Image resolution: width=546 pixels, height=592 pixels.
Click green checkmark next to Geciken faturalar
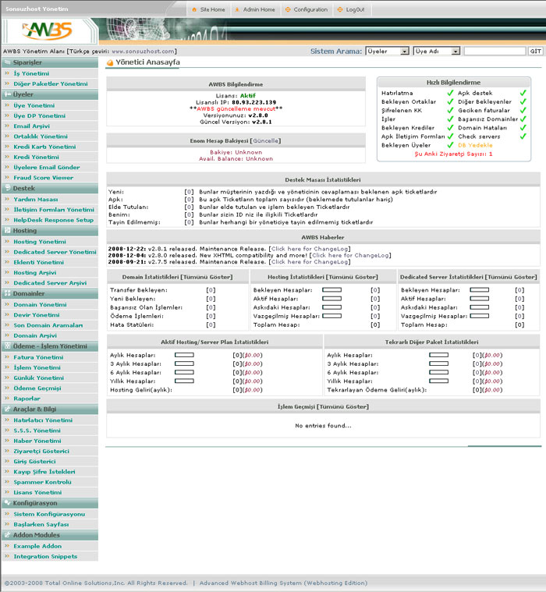pyautogui.click(x=523, y=110)
